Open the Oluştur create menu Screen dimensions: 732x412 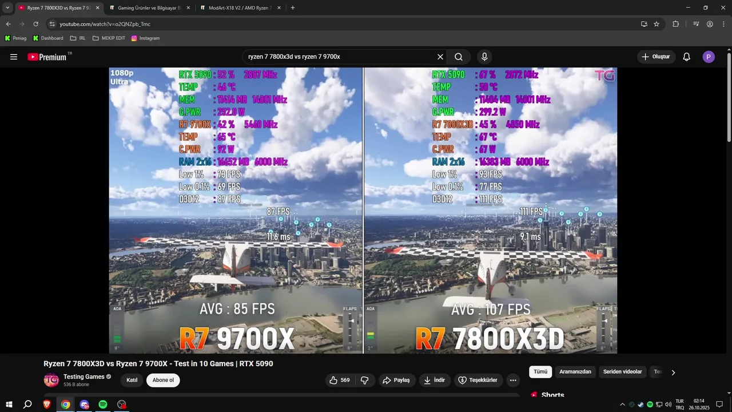click(x=656, y=57)
